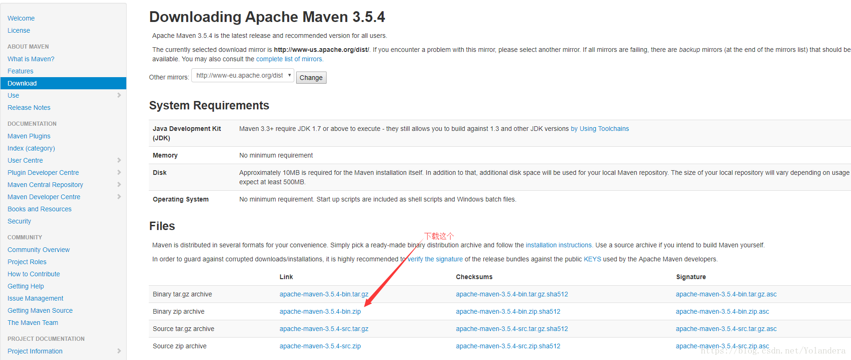Open Books and Resources link

[40, 209]
